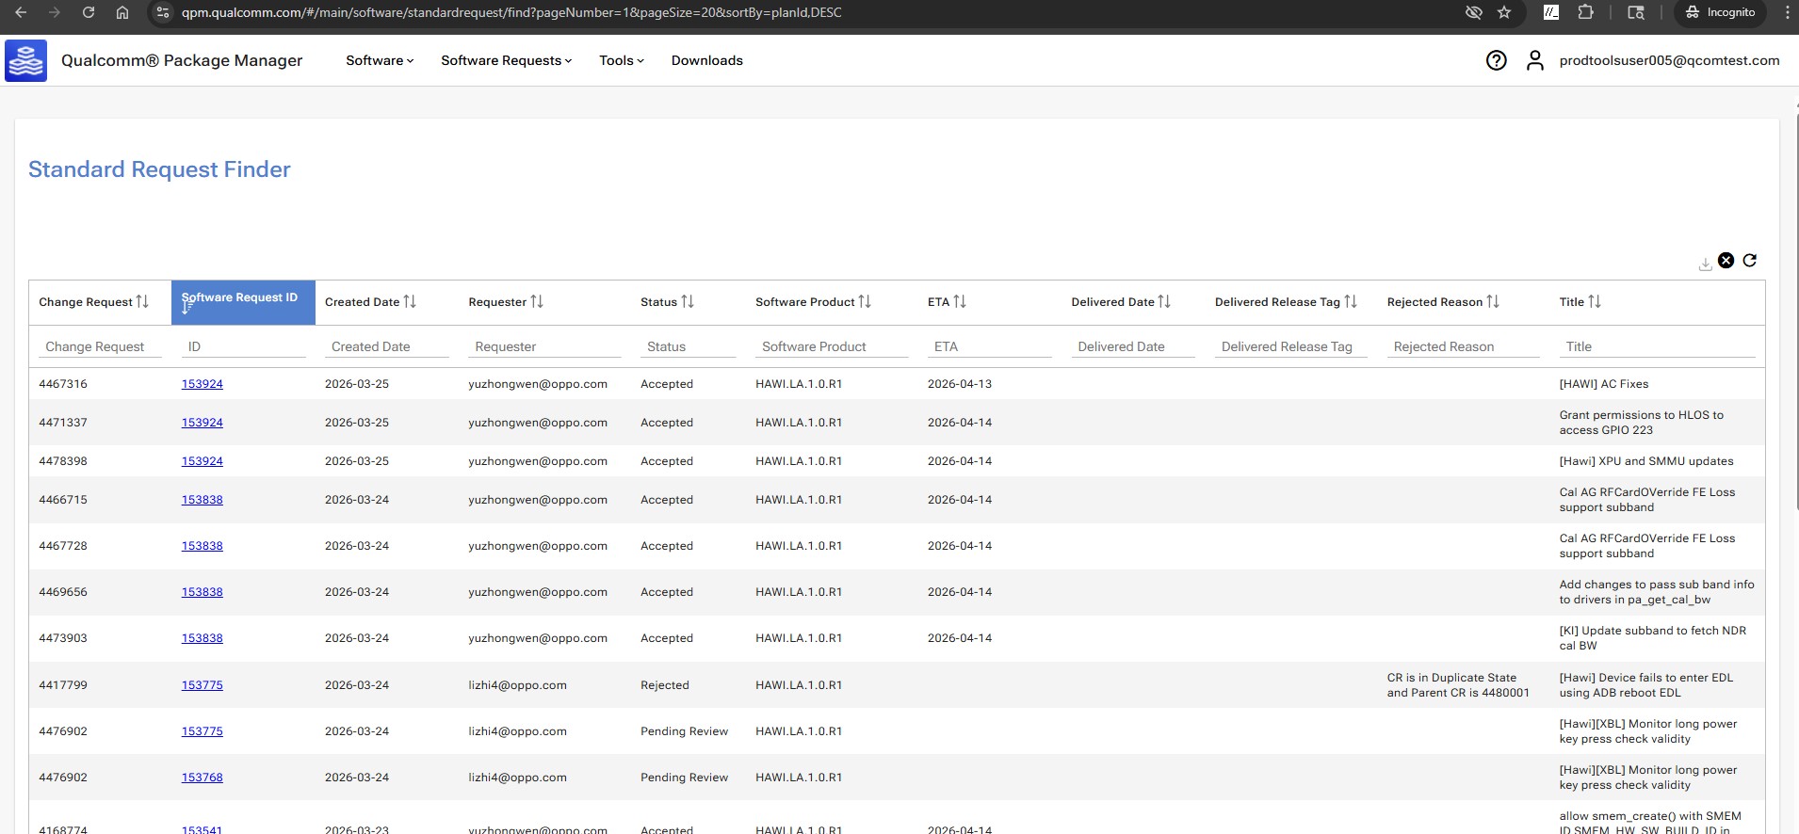
Task: Sort by Status column arrows
Action: coord(688,301)
